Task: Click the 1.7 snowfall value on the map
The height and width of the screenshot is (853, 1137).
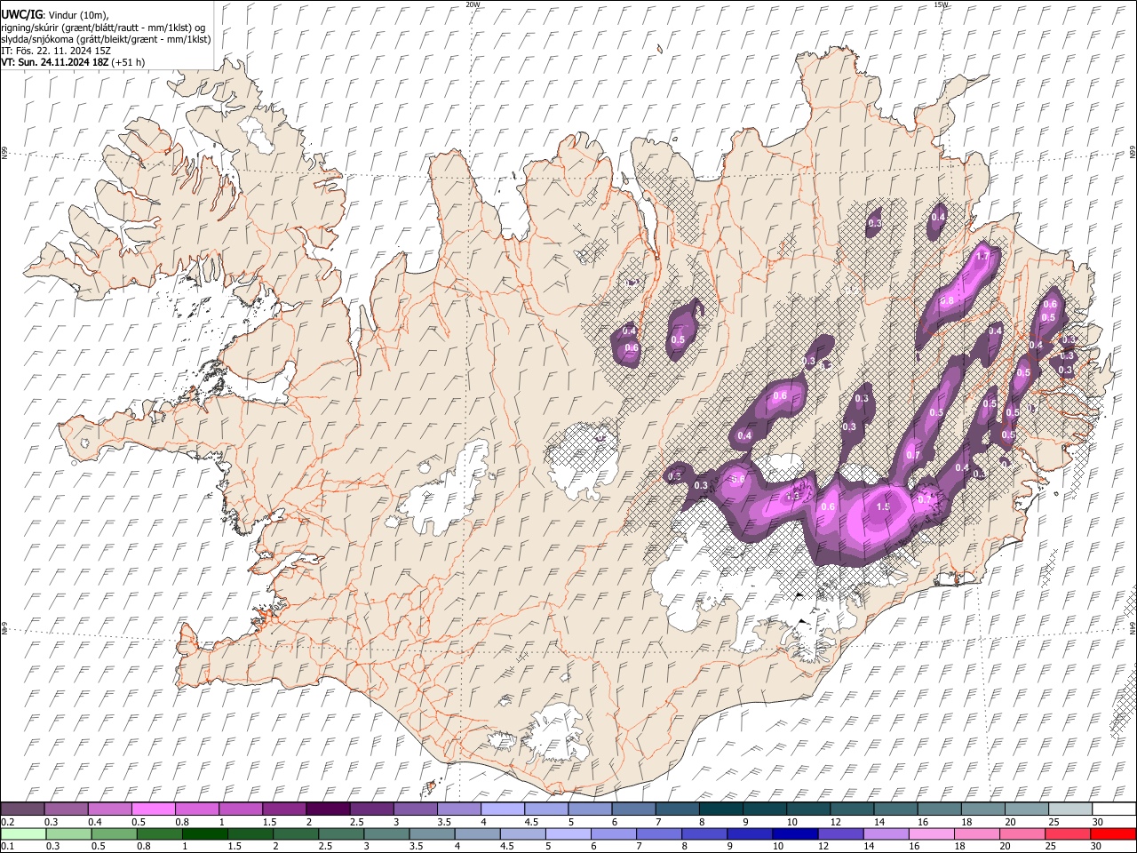Action: [982, 256]
